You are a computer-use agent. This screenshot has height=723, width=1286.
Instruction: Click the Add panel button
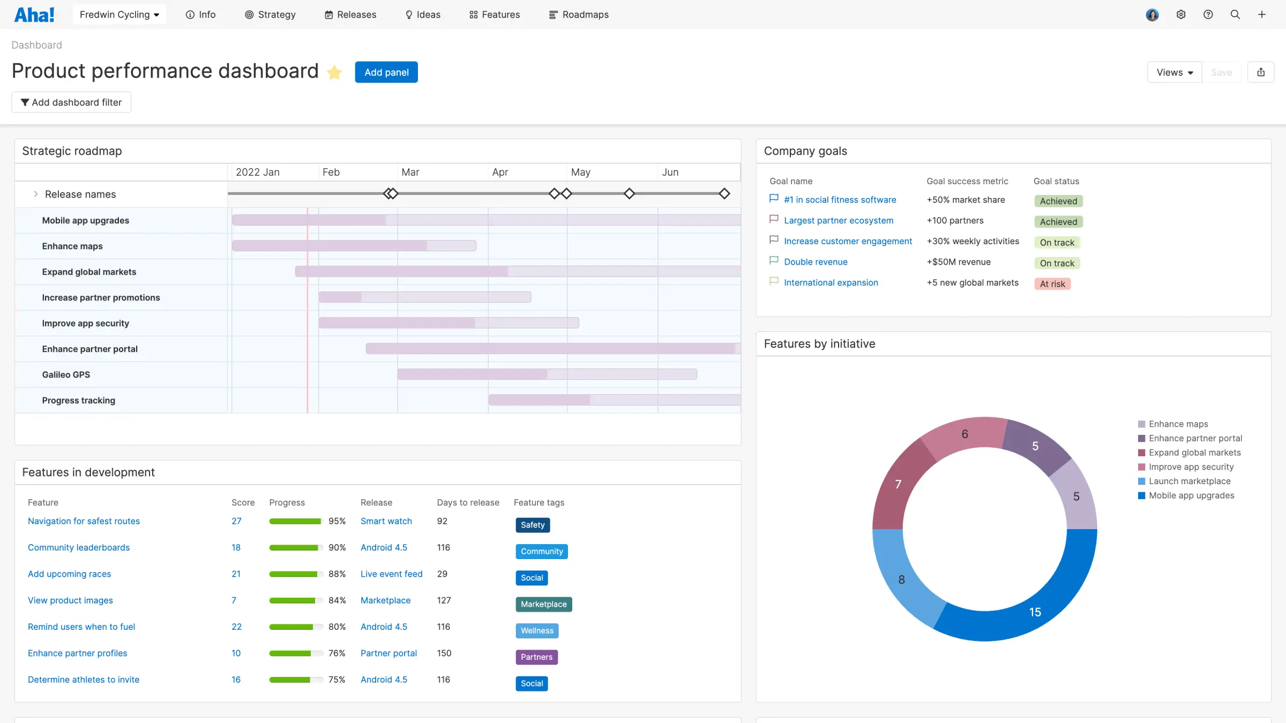[386, 72]
